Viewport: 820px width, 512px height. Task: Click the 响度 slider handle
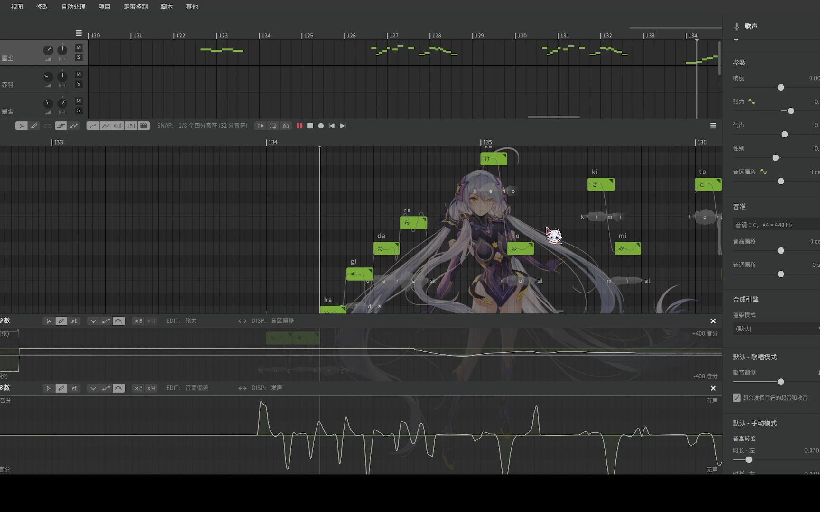[781, 87]
